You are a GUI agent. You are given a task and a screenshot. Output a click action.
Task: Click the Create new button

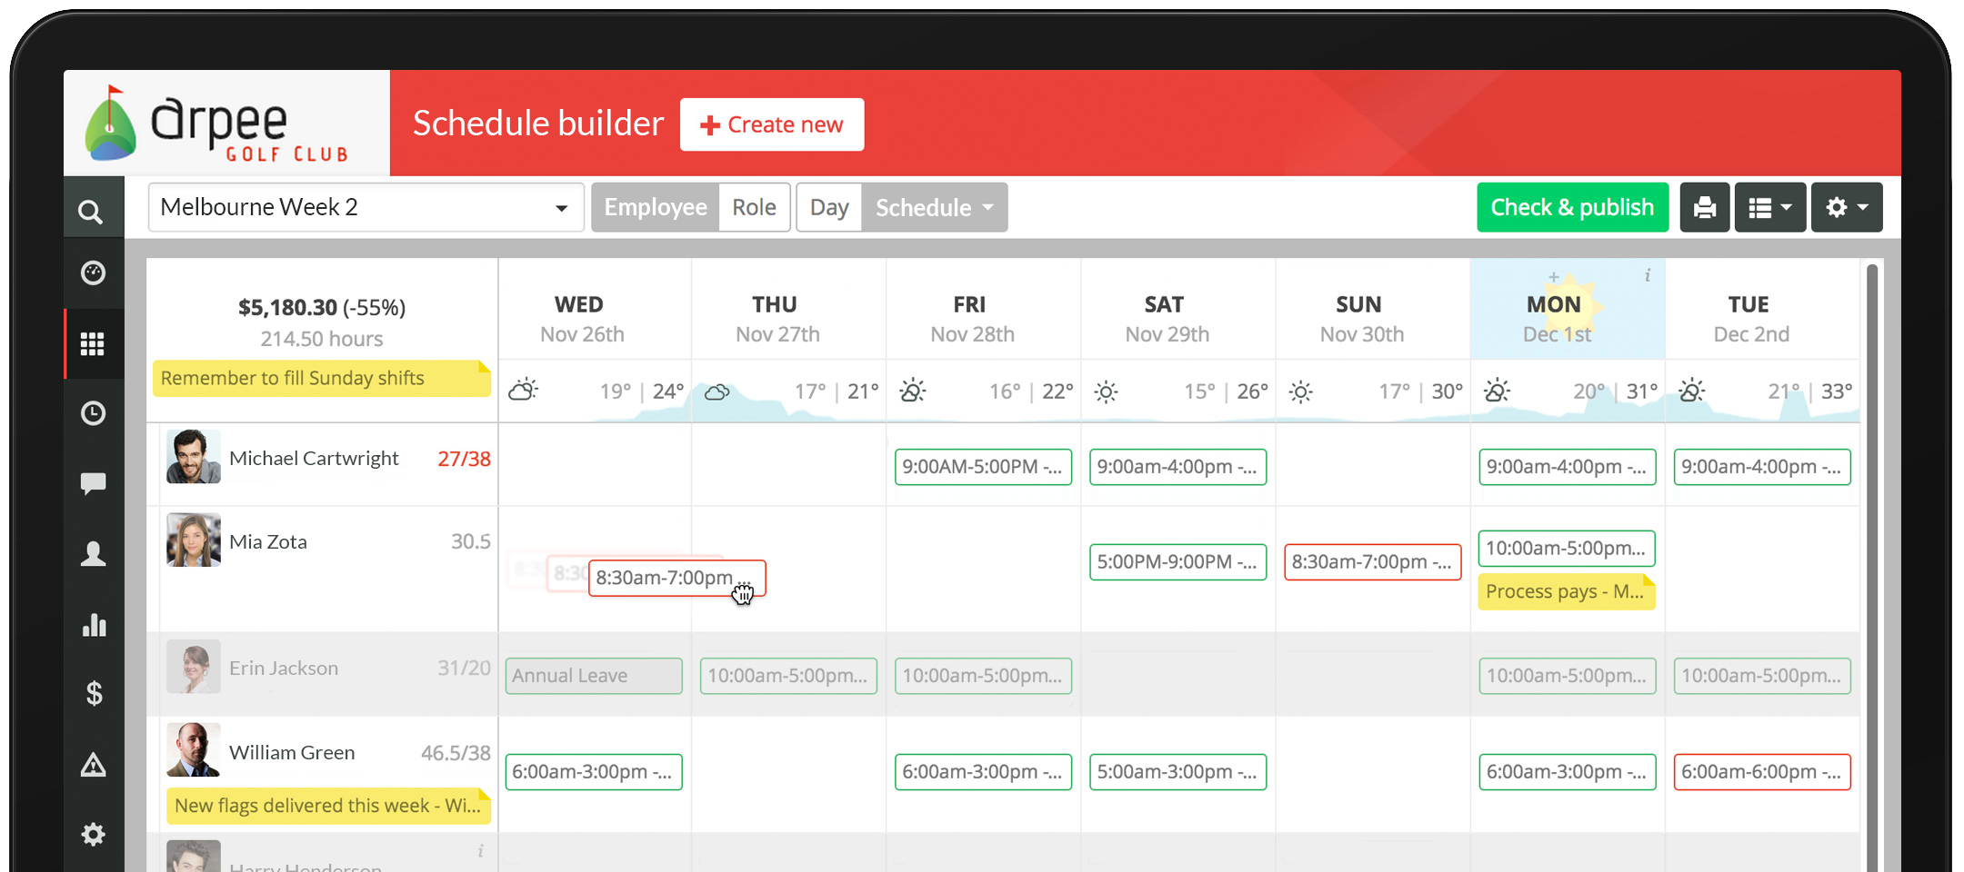(772, 124)
